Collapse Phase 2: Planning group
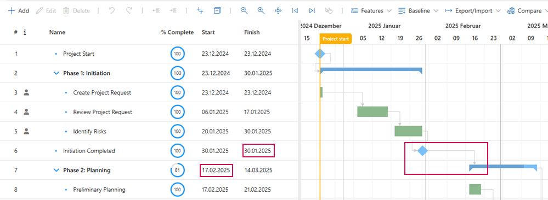Screen dimensions: 548x200 [56, 170]
